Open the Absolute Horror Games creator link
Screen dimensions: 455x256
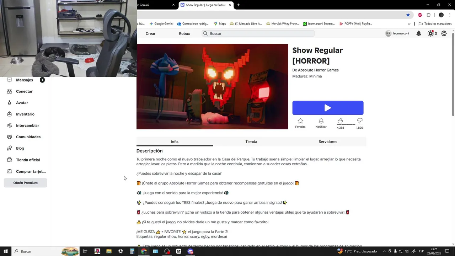(x=318, y=70)
